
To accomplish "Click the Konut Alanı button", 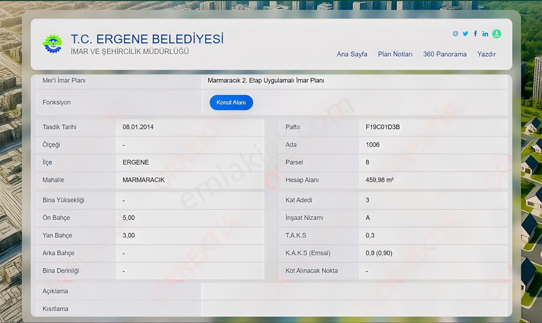I will [231, 102].
